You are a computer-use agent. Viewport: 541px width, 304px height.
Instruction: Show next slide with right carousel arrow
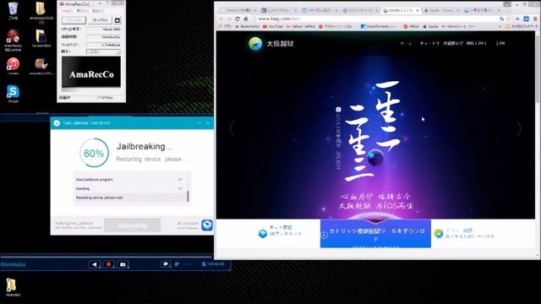tap(519, 129)
